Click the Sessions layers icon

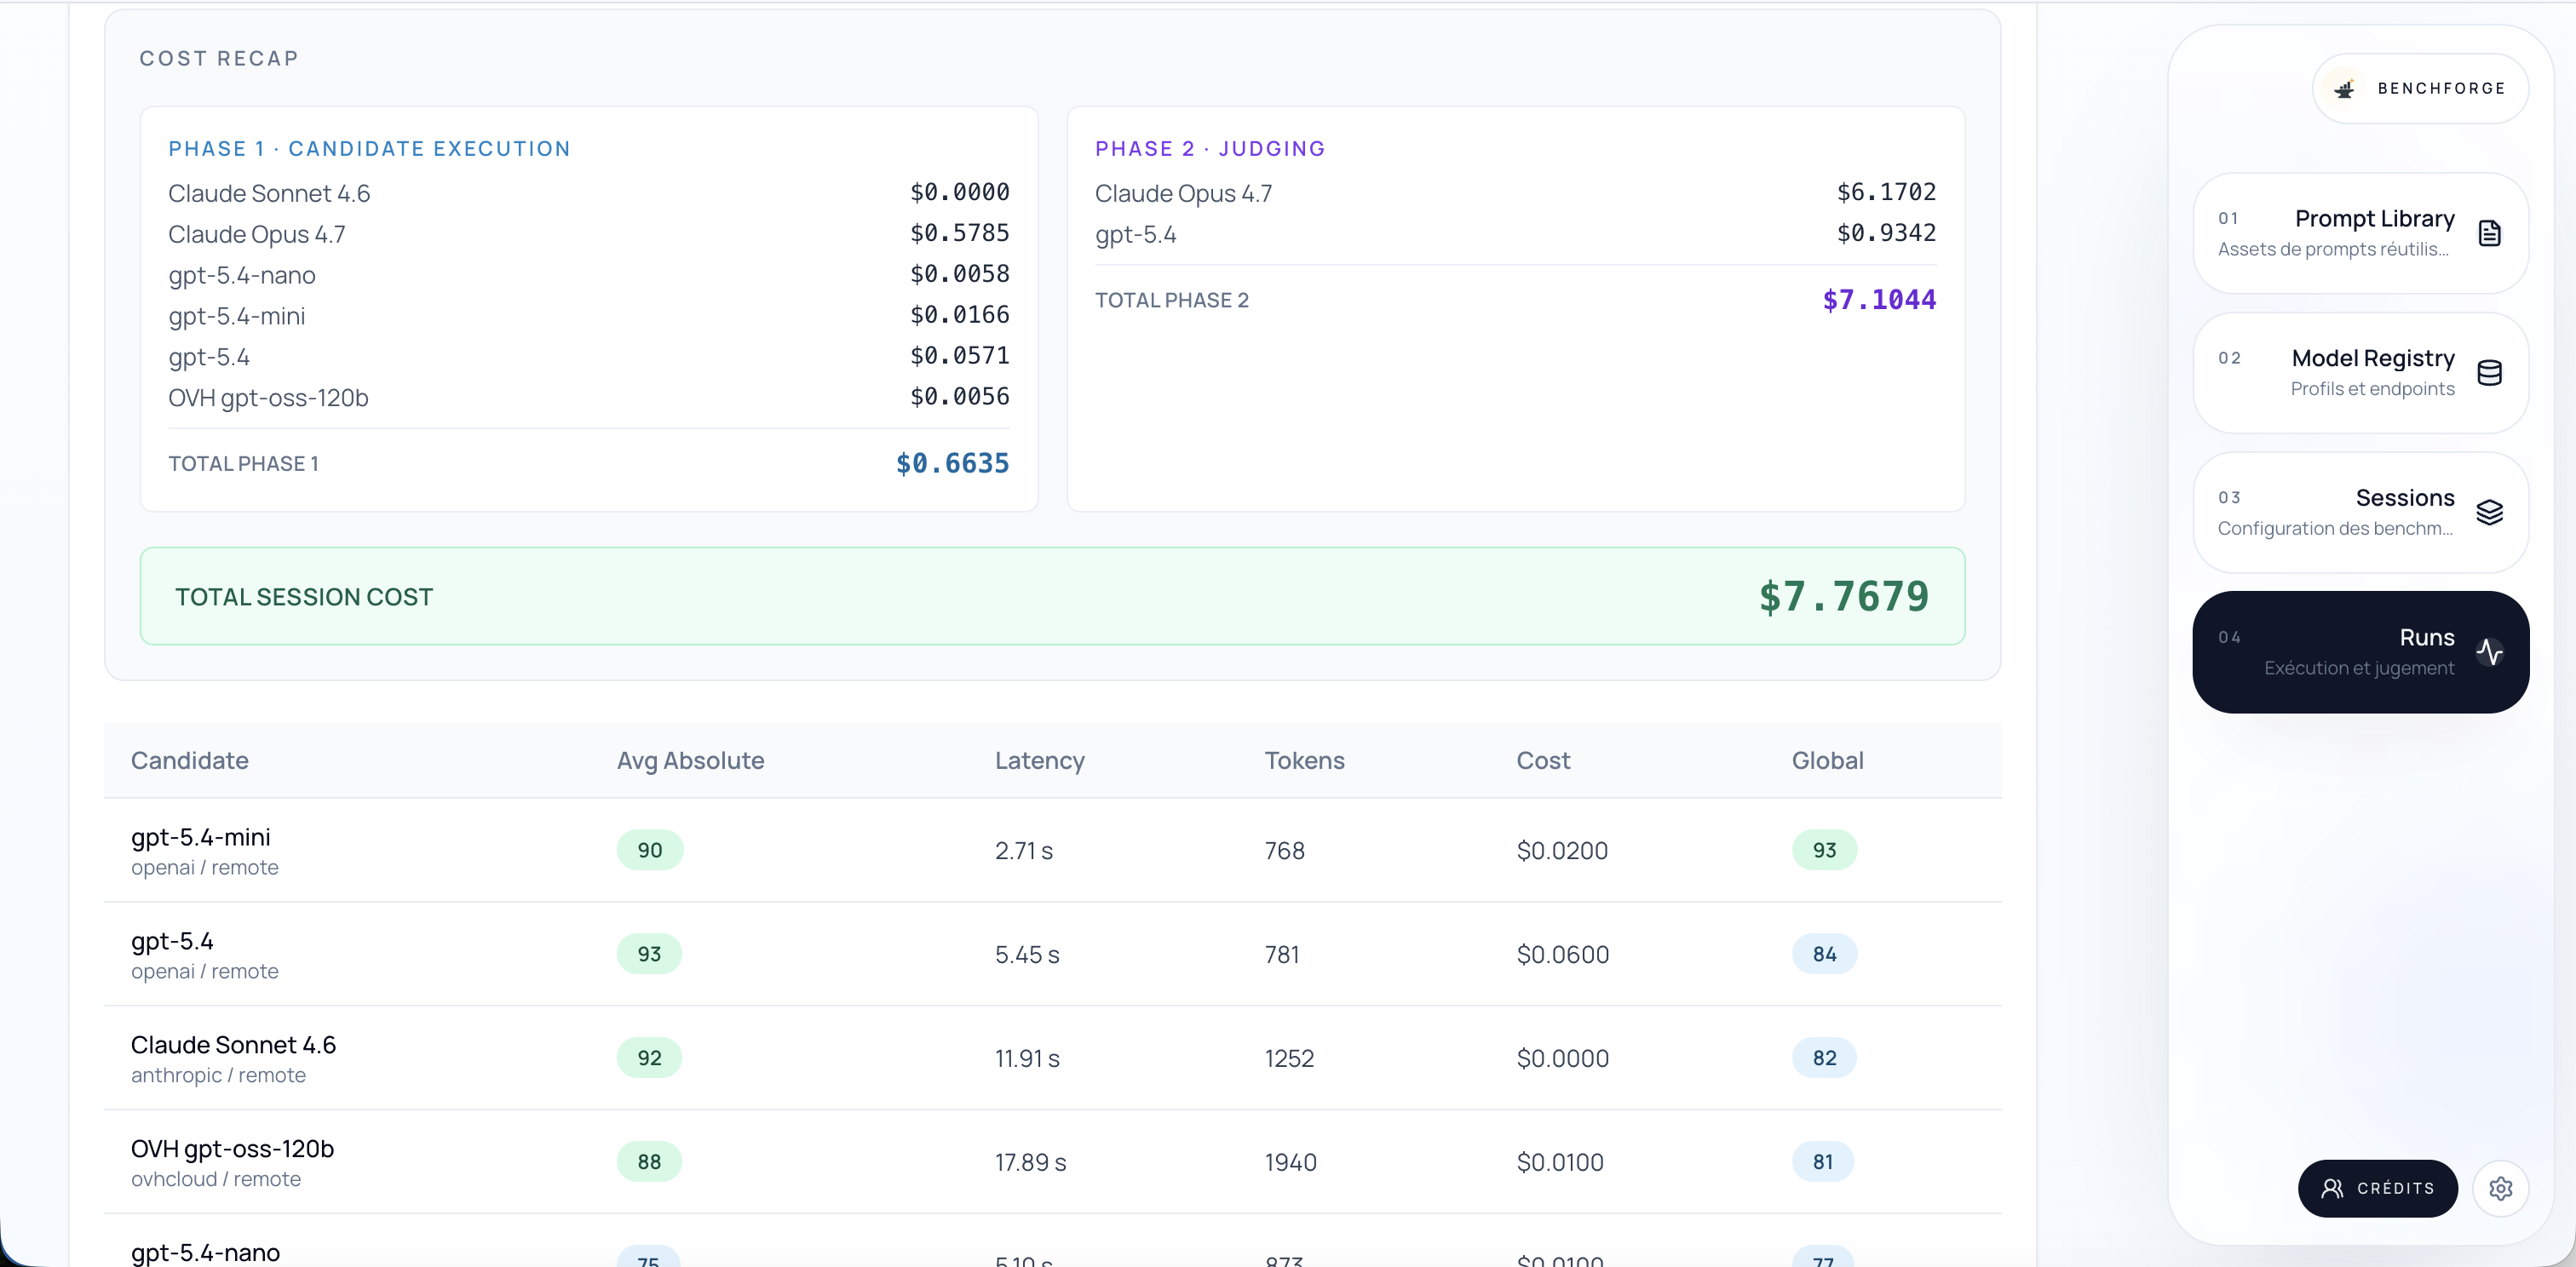(2489, 513)
